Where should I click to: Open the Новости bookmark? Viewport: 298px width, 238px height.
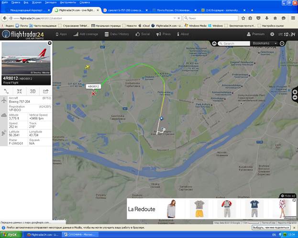(x=130, y=26)
